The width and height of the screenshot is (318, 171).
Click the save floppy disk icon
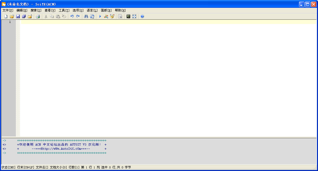coord(18,16)
